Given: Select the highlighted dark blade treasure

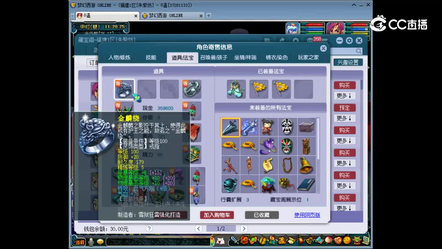Looking at the screenshot, I should pyautogui.click(x=230, y=127).
